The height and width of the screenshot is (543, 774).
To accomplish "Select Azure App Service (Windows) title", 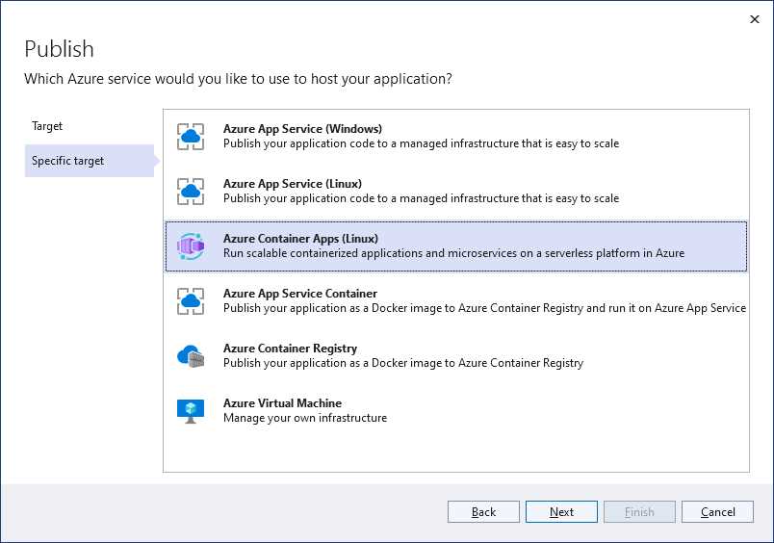I will pos(302,129).
